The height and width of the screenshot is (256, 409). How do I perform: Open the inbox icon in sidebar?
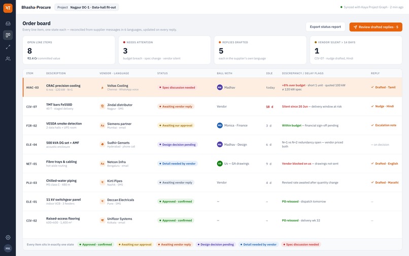coord(8,23)
